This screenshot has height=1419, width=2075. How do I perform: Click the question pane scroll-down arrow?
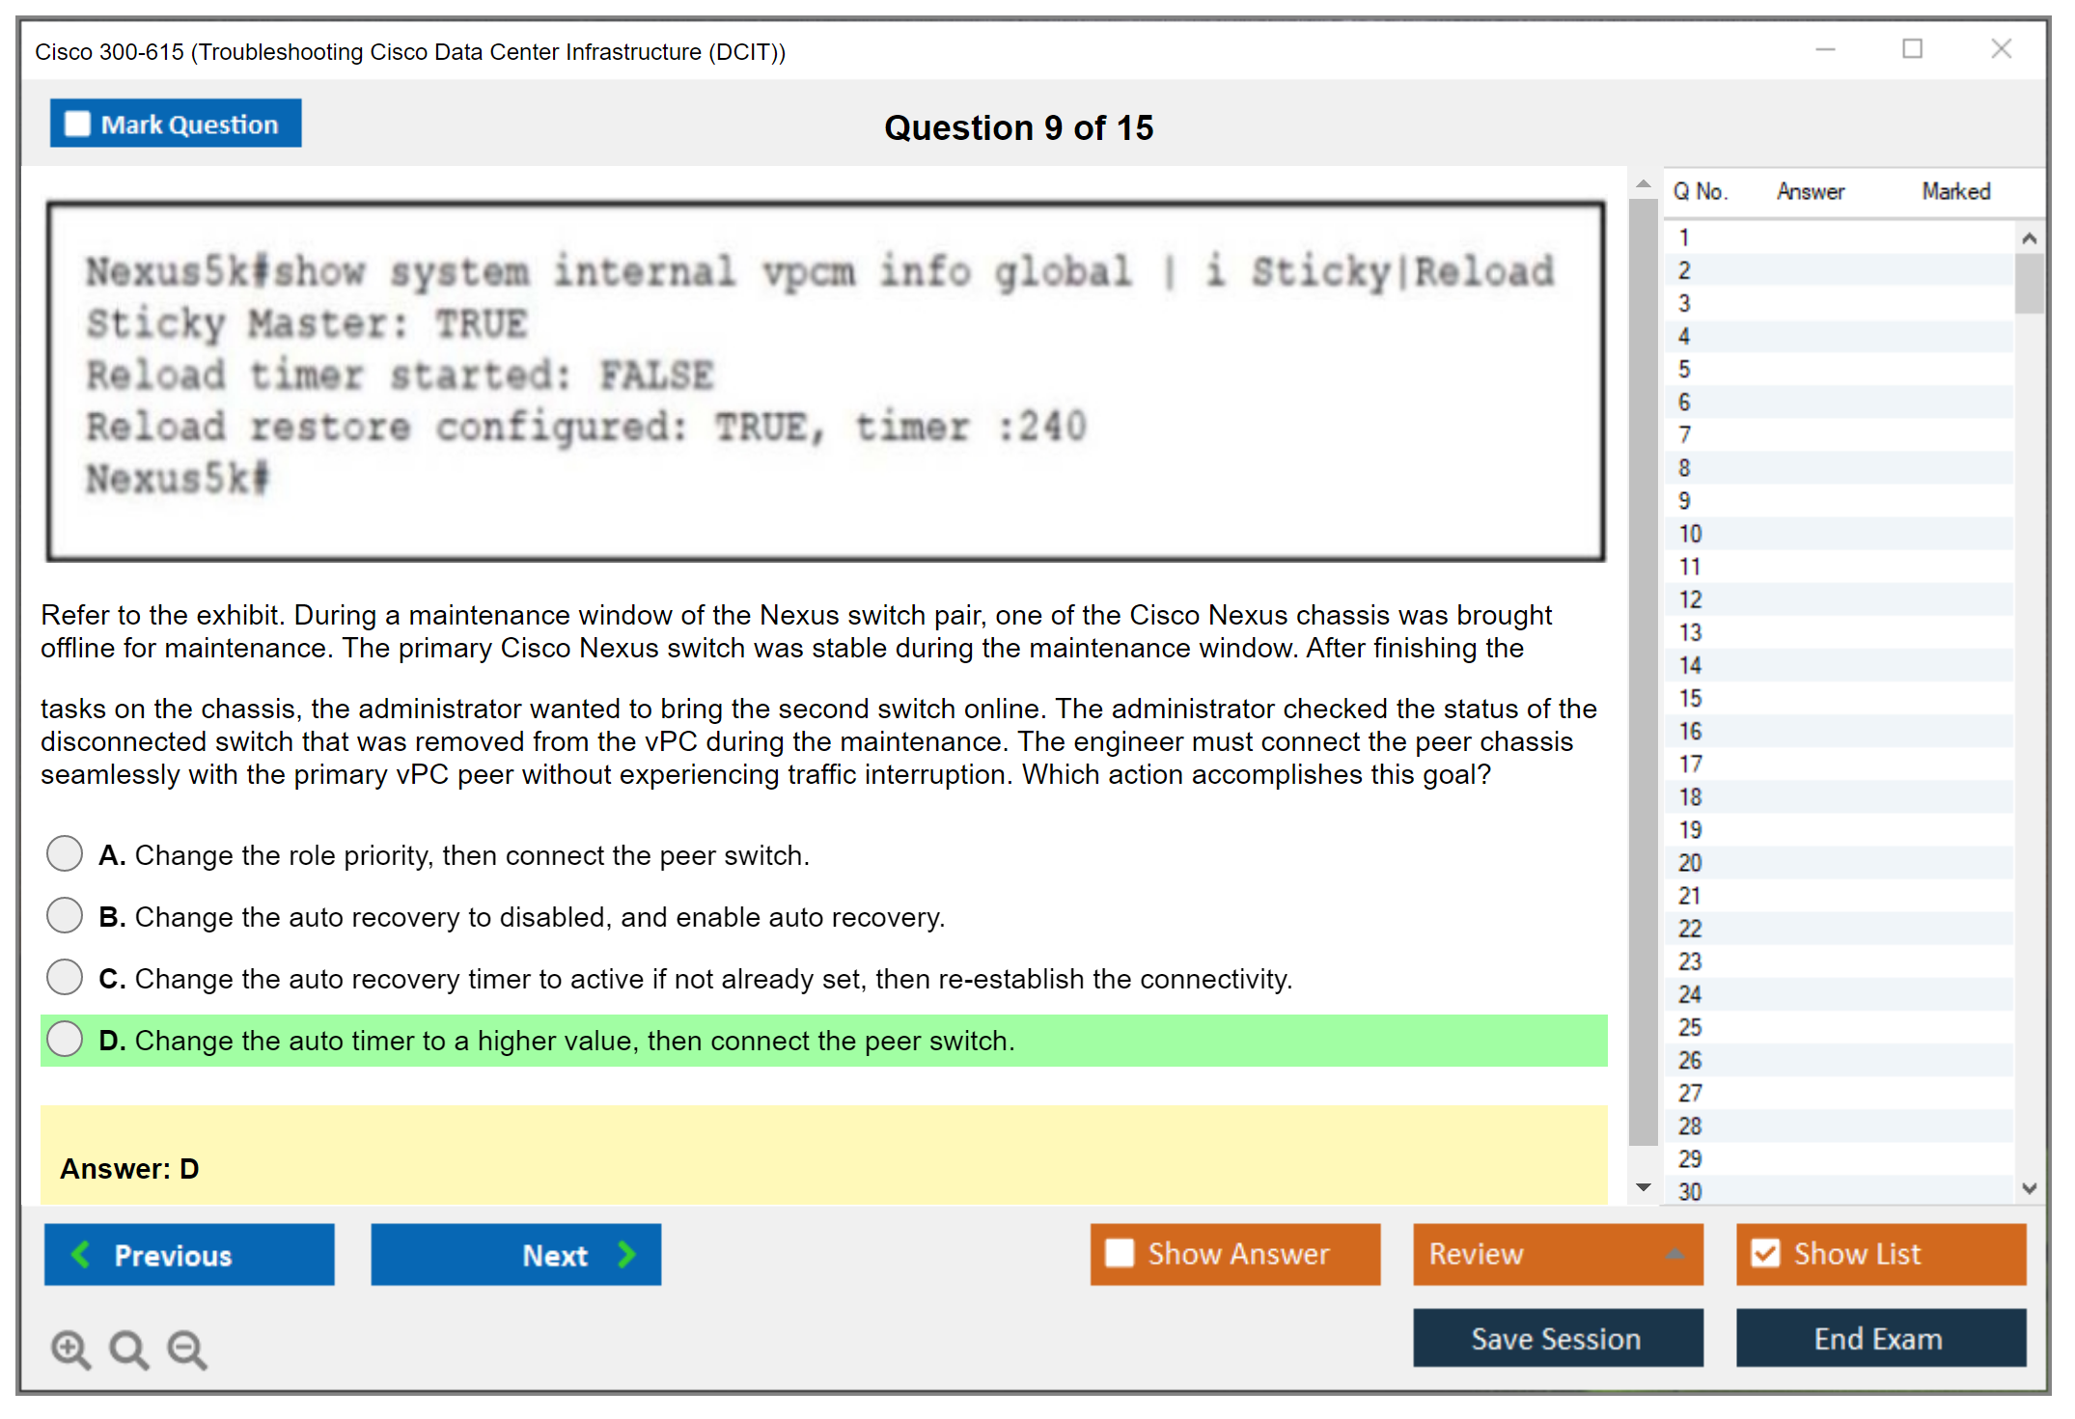click(1644, 1187)
